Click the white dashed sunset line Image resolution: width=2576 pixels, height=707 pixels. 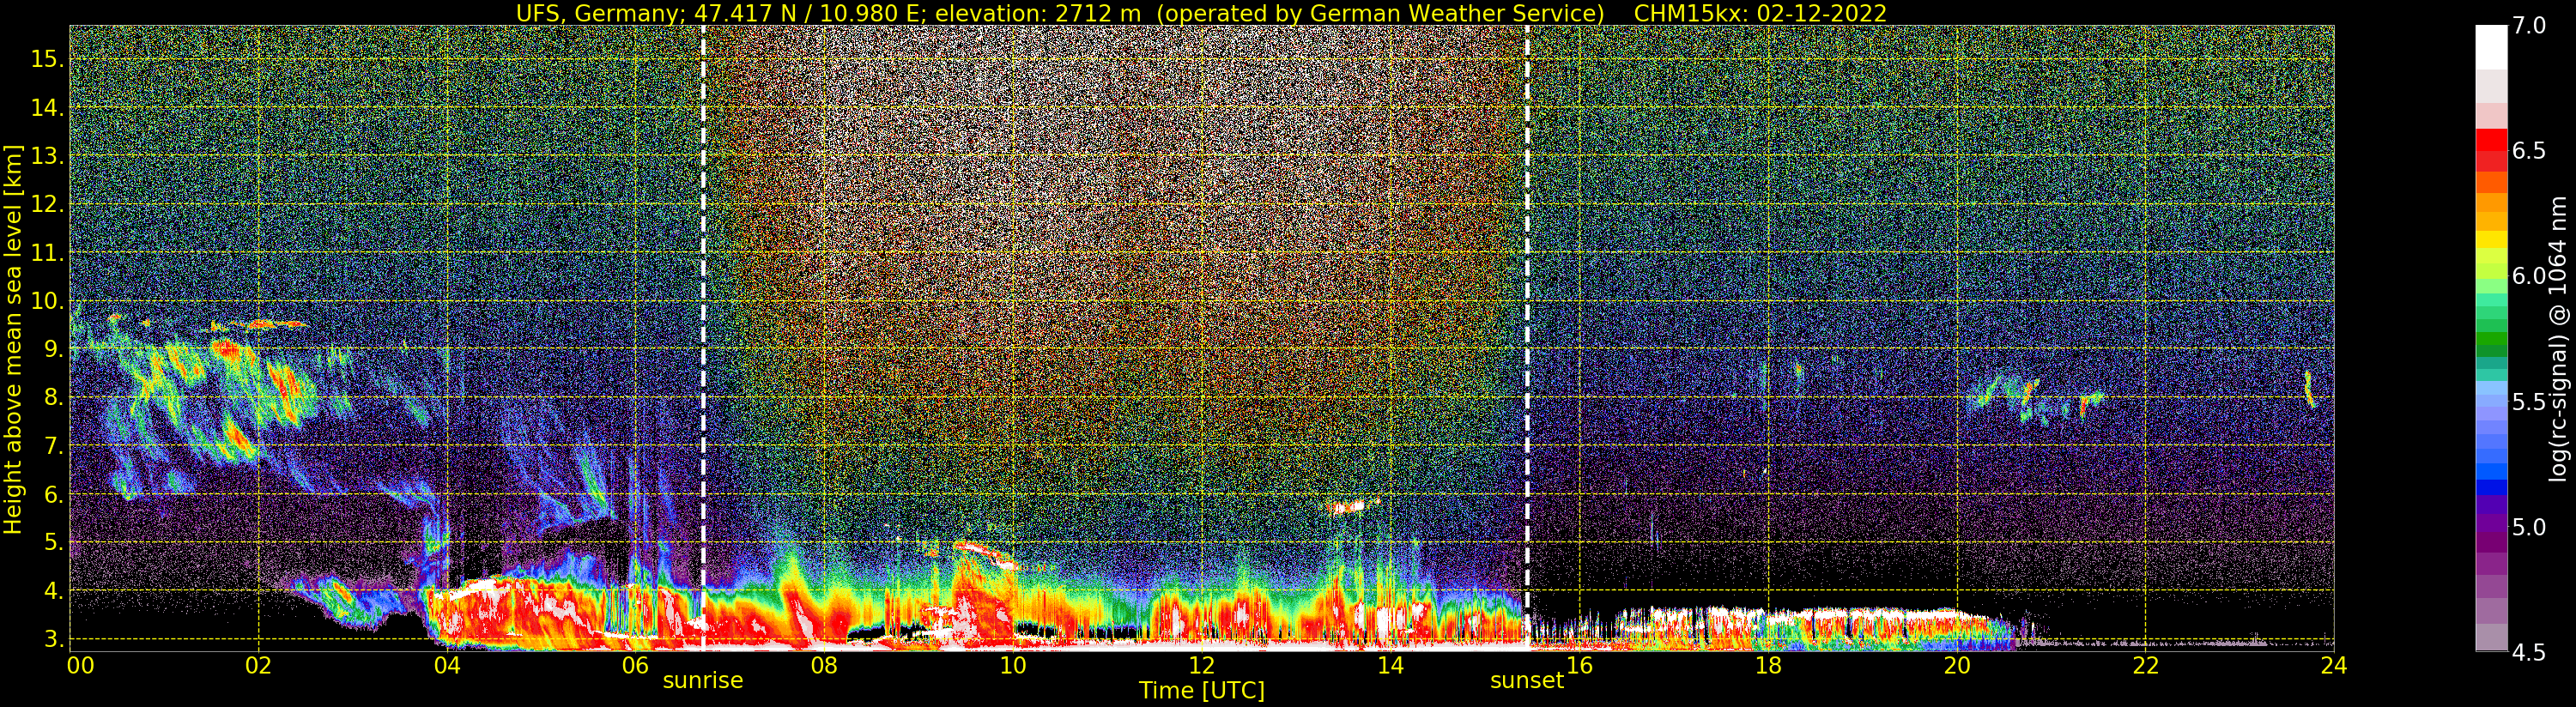[x=1527, y=338]
